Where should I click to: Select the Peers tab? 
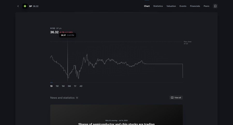point(206,6)
